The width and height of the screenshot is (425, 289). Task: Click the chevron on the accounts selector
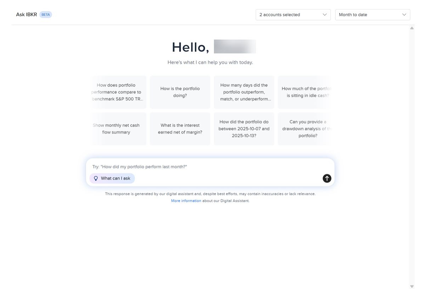[324, 15]
